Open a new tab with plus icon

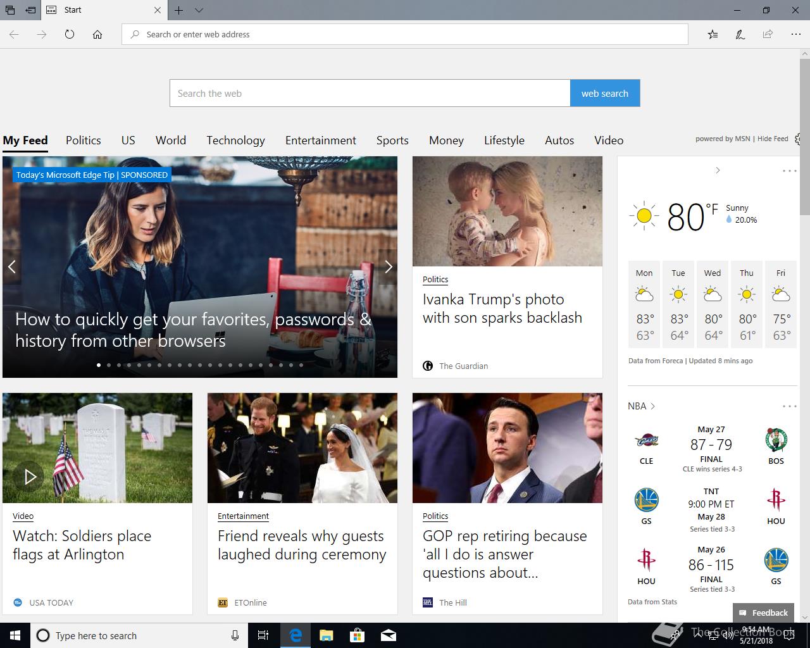179,10
